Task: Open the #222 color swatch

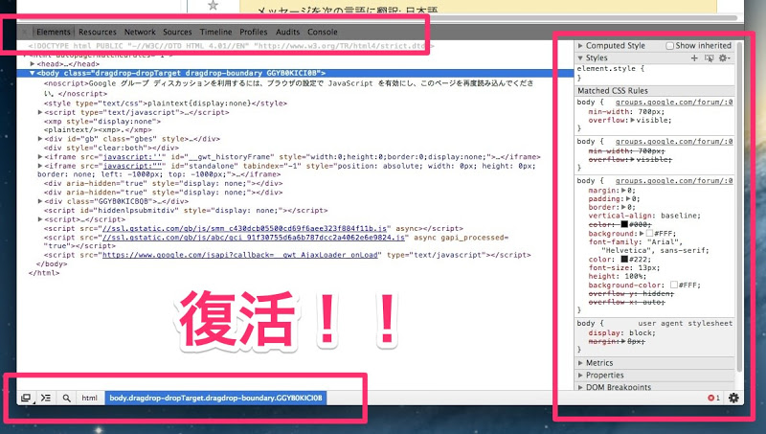Action: pos(624,260)
